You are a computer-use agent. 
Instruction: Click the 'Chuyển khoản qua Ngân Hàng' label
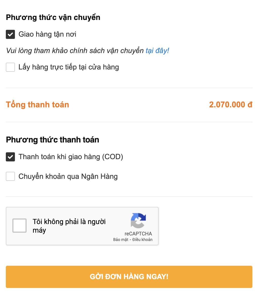[68, 176]
